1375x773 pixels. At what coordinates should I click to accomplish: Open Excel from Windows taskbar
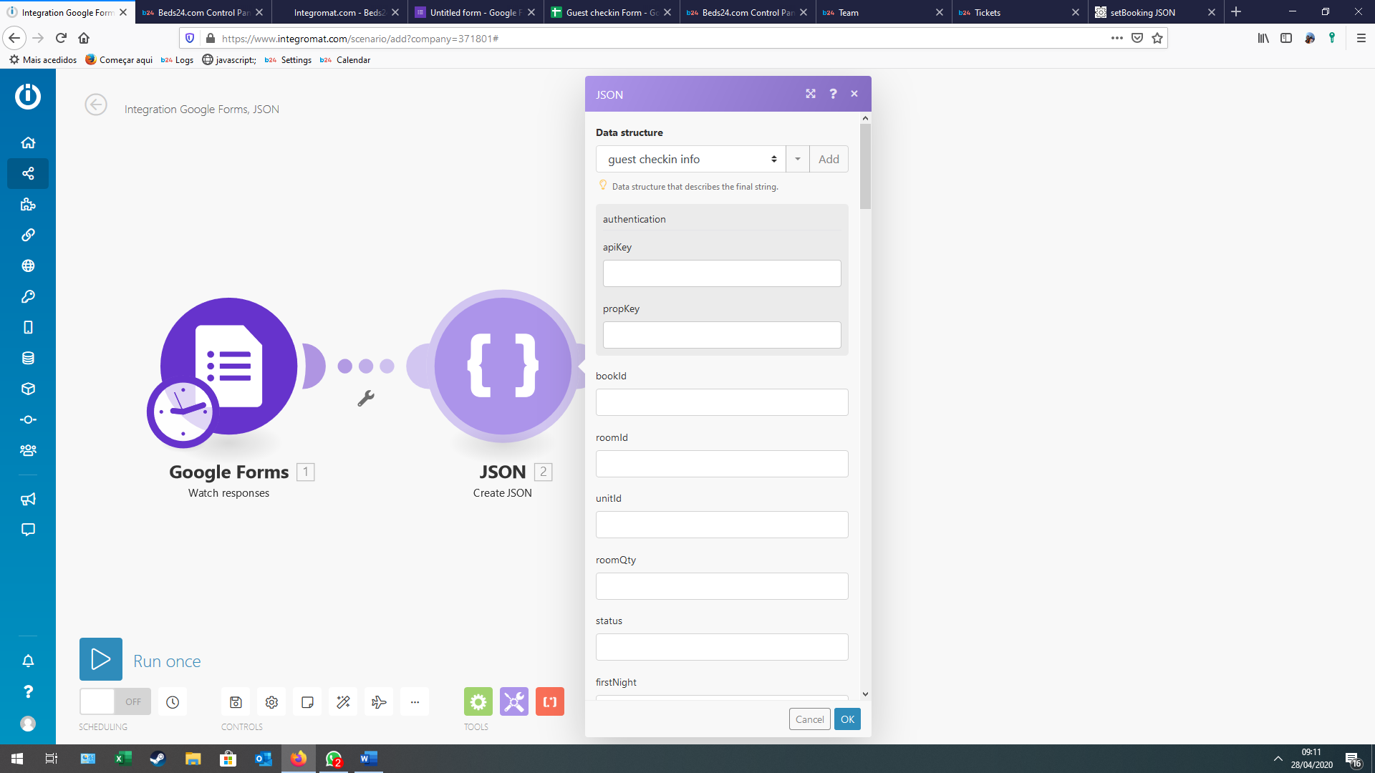pos(122,759)
